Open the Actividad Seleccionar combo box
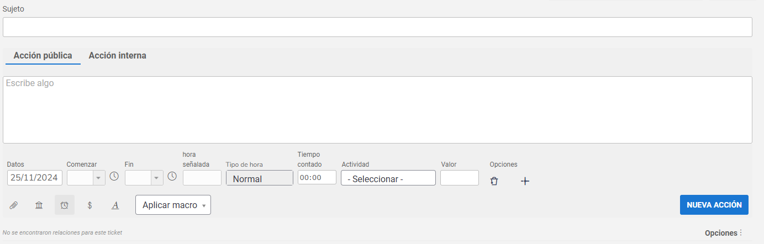The width and height of the screenshot is (764, 244). (x=388, y=178)
